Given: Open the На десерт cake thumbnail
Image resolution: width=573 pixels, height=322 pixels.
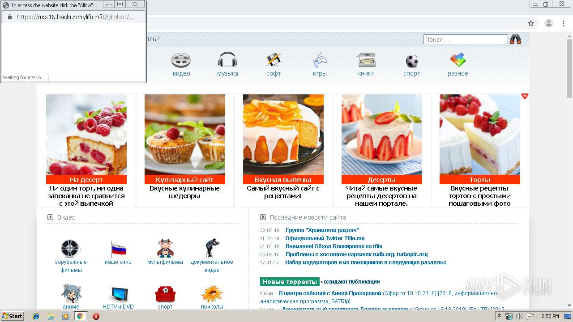Looking at the screenshot, I should pos(86,134).
